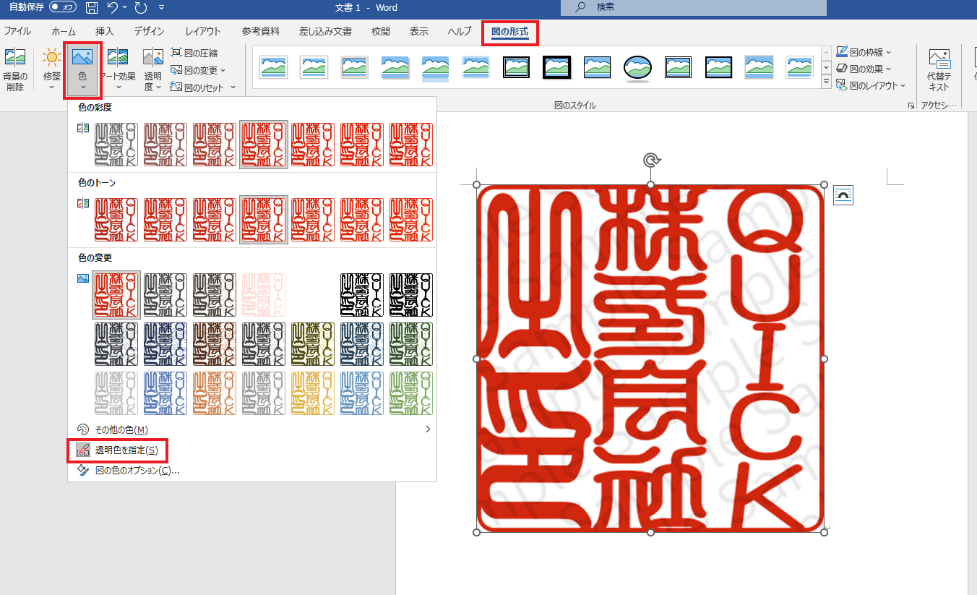Open その他の色(M) submenu
977x595 pixels.
click(252, 429)
